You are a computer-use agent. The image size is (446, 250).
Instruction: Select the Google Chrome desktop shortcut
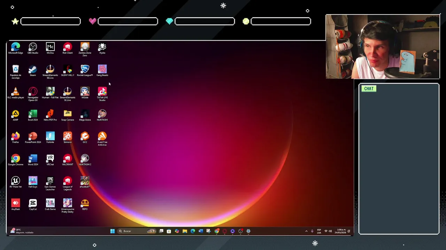pyautogui.click(x=15, y=160)
